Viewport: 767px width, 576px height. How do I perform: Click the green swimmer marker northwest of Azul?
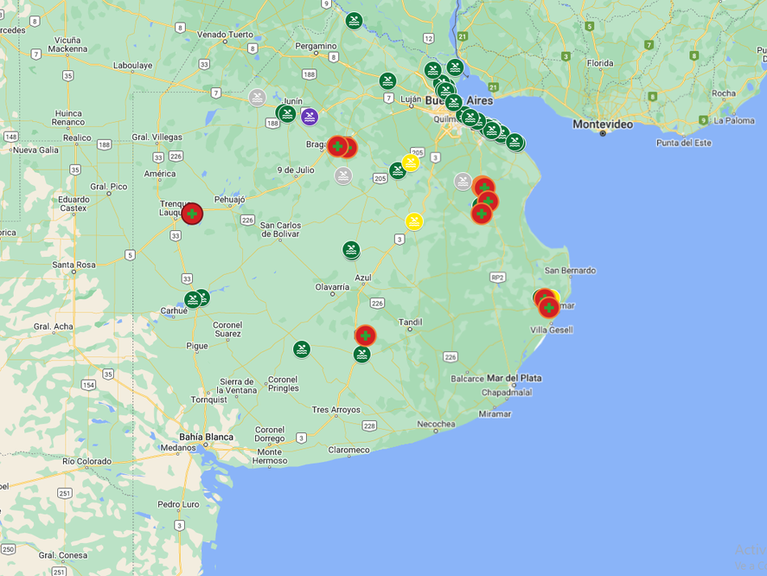click(x=351, y=250)
